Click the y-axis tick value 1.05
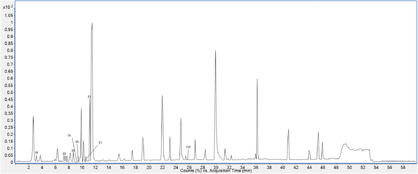The image size is (418, 174). pyautogui.click(x=10, y=16)
